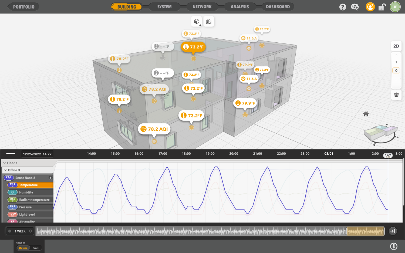This screenshot has height=253, width=405.
Task: Reset view with the home icon
Action: pos(366,114)
